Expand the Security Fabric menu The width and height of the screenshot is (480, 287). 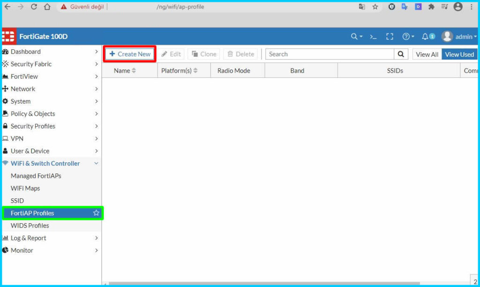[52, 64]
